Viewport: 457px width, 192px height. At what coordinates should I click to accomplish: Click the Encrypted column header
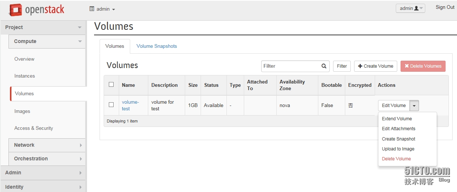click(360, 85)
